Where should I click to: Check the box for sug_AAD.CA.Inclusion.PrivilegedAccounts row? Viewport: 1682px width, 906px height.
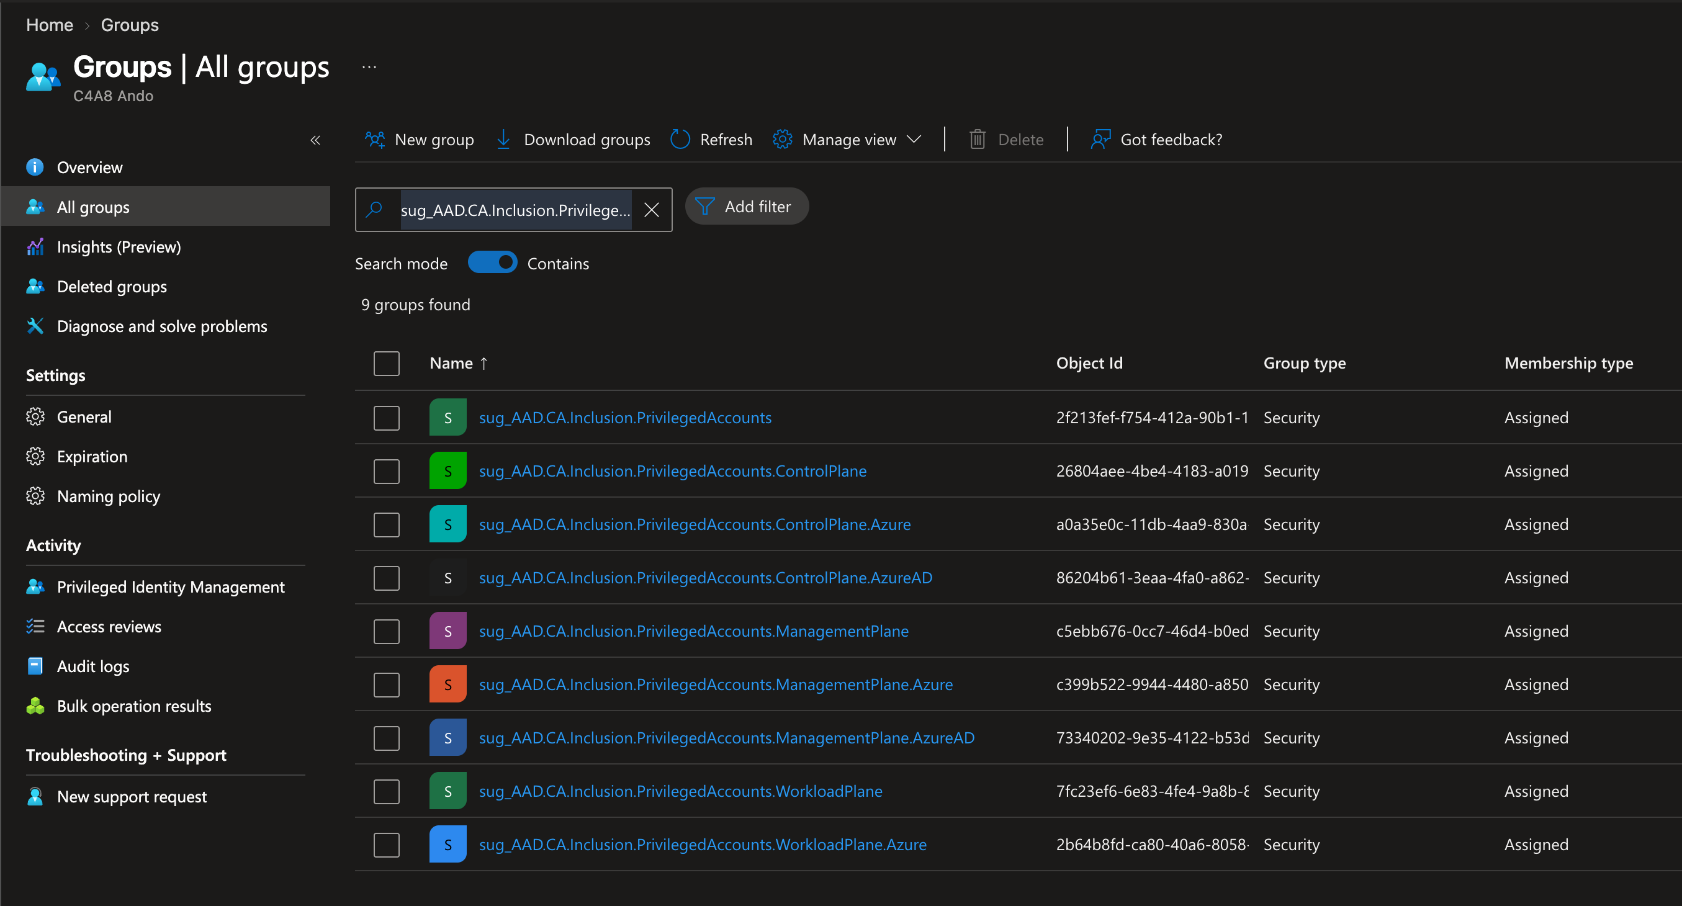[x=387, y=418]
